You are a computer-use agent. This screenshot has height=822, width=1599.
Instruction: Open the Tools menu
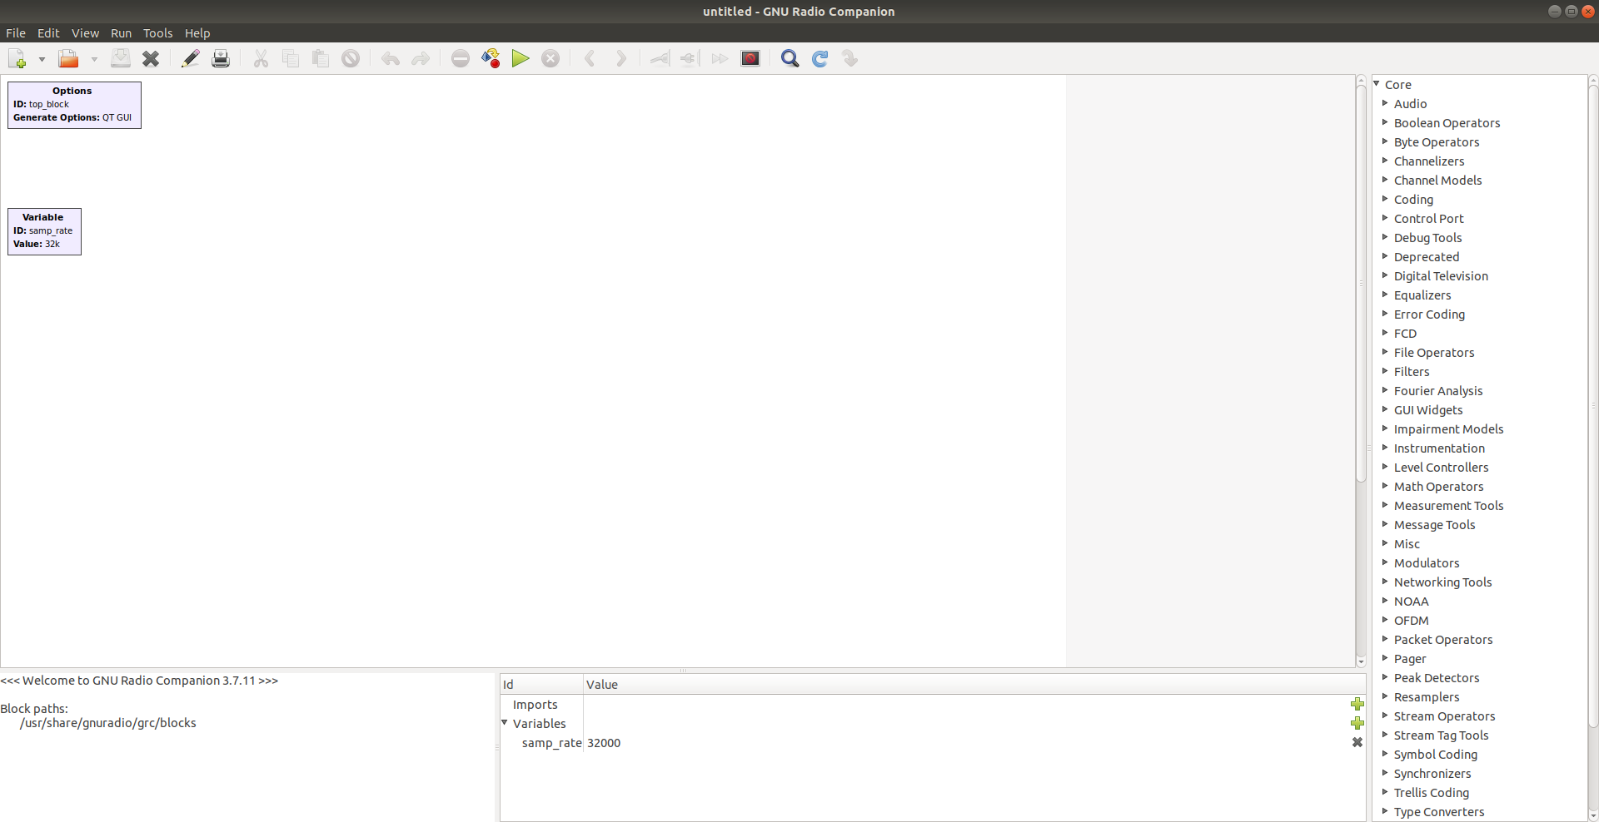click(158, 32)
